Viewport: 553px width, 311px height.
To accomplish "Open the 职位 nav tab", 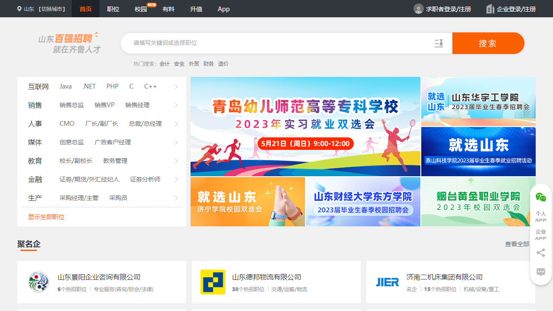I will [x=113, y=9].
